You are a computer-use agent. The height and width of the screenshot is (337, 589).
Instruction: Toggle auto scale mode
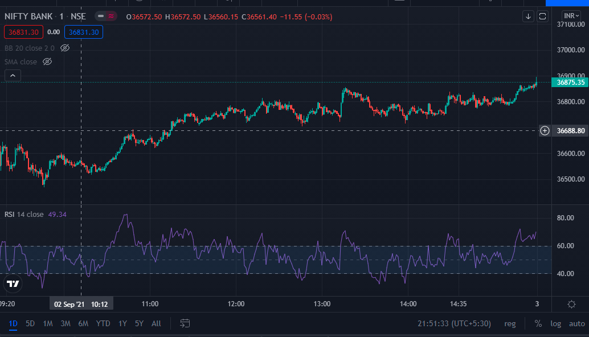point(576,323)
